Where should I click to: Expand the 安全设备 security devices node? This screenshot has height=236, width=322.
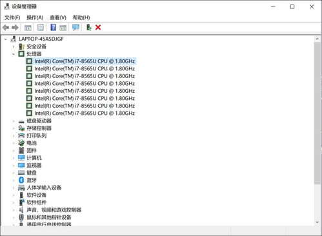point(14,46)
